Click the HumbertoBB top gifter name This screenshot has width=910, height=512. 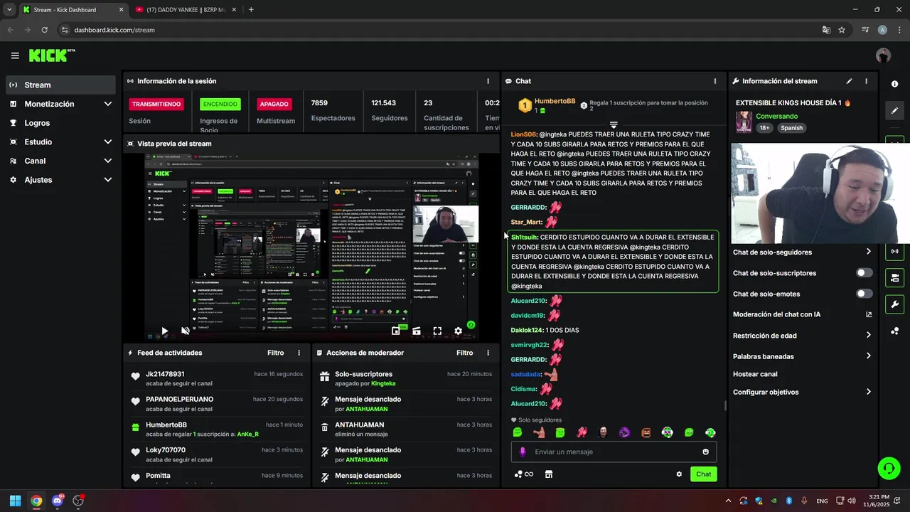[555, 101]
